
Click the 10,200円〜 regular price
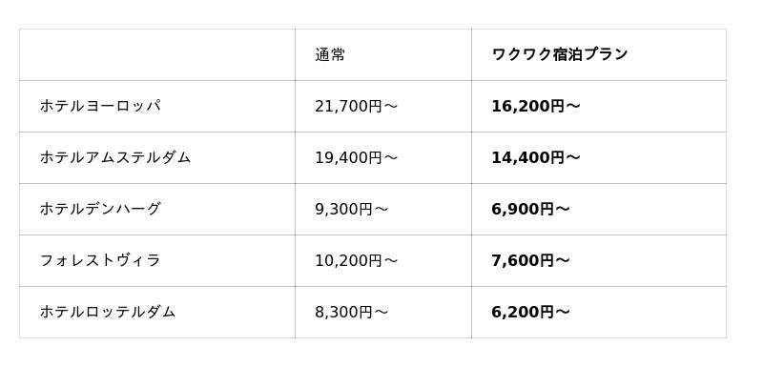point(356,260)
